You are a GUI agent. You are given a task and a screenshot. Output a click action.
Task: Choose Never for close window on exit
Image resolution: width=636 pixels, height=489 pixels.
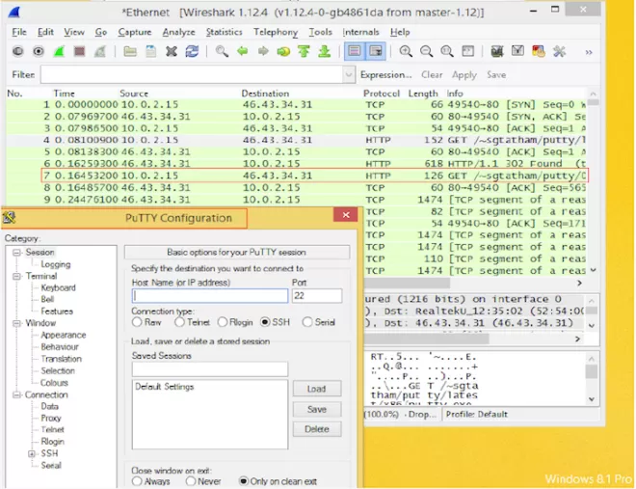pos(190,480)
